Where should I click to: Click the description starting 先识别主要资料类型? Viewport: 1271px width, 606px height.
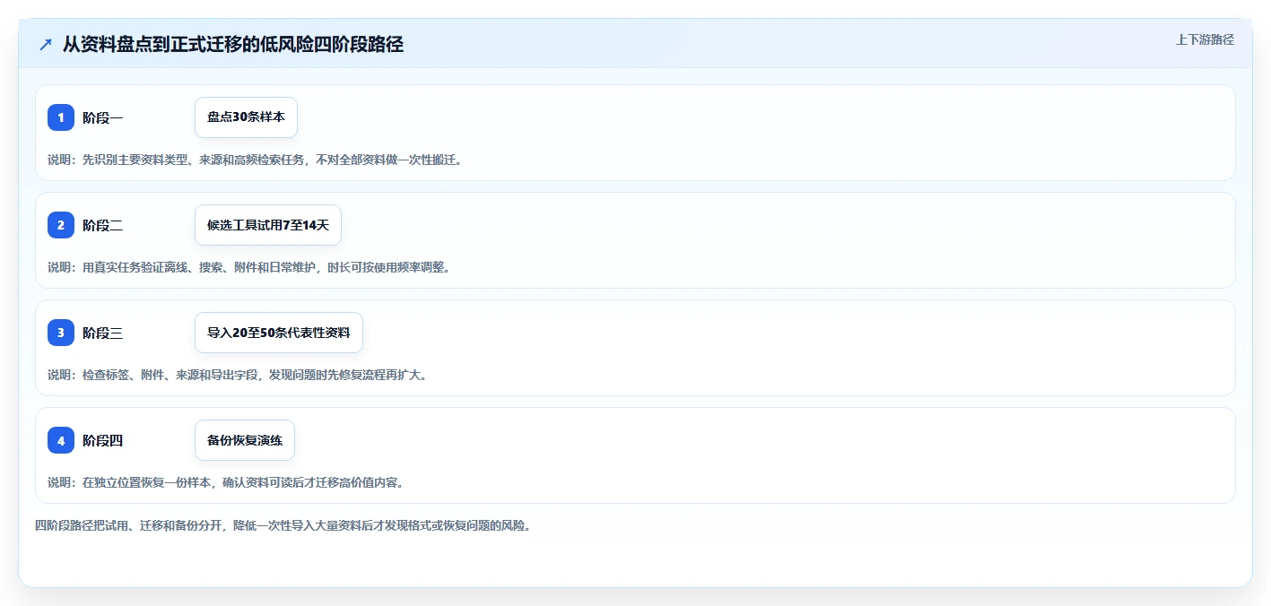[x=255, y=160]
